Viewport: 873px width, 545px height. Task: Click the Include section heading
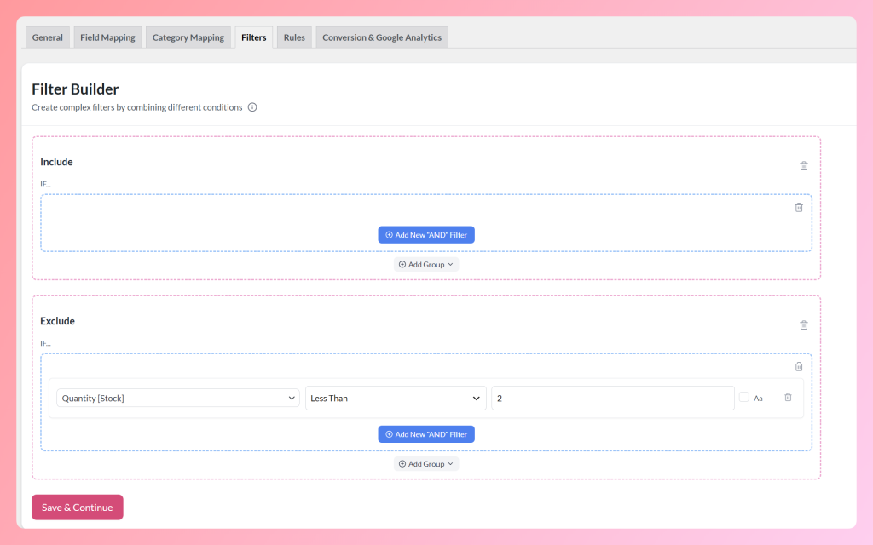[x=56, y=162]
